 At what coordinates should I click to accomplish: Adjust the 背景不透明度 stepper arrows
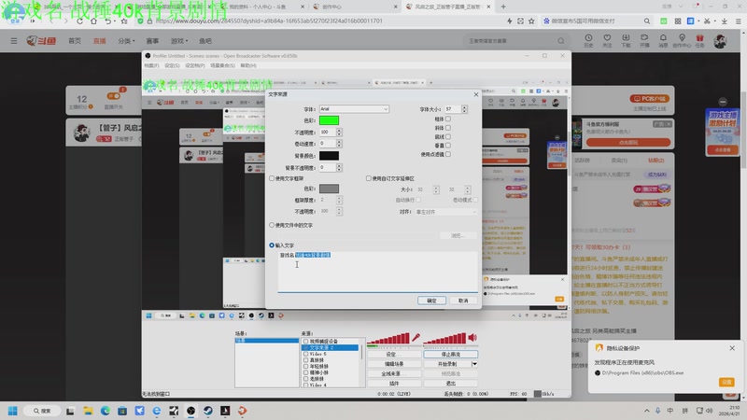(x=339, y=168)
